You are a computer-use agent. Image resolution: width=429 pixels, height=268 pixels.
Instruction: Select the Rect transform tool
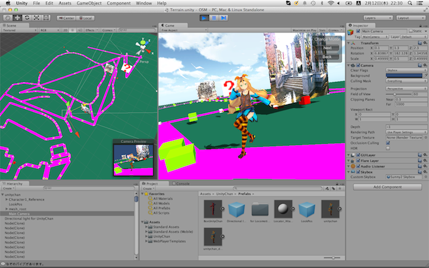[46, 18]
